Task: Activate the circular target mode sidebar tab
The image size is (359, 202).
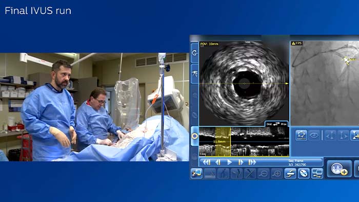Action: [x=194, y=136]
